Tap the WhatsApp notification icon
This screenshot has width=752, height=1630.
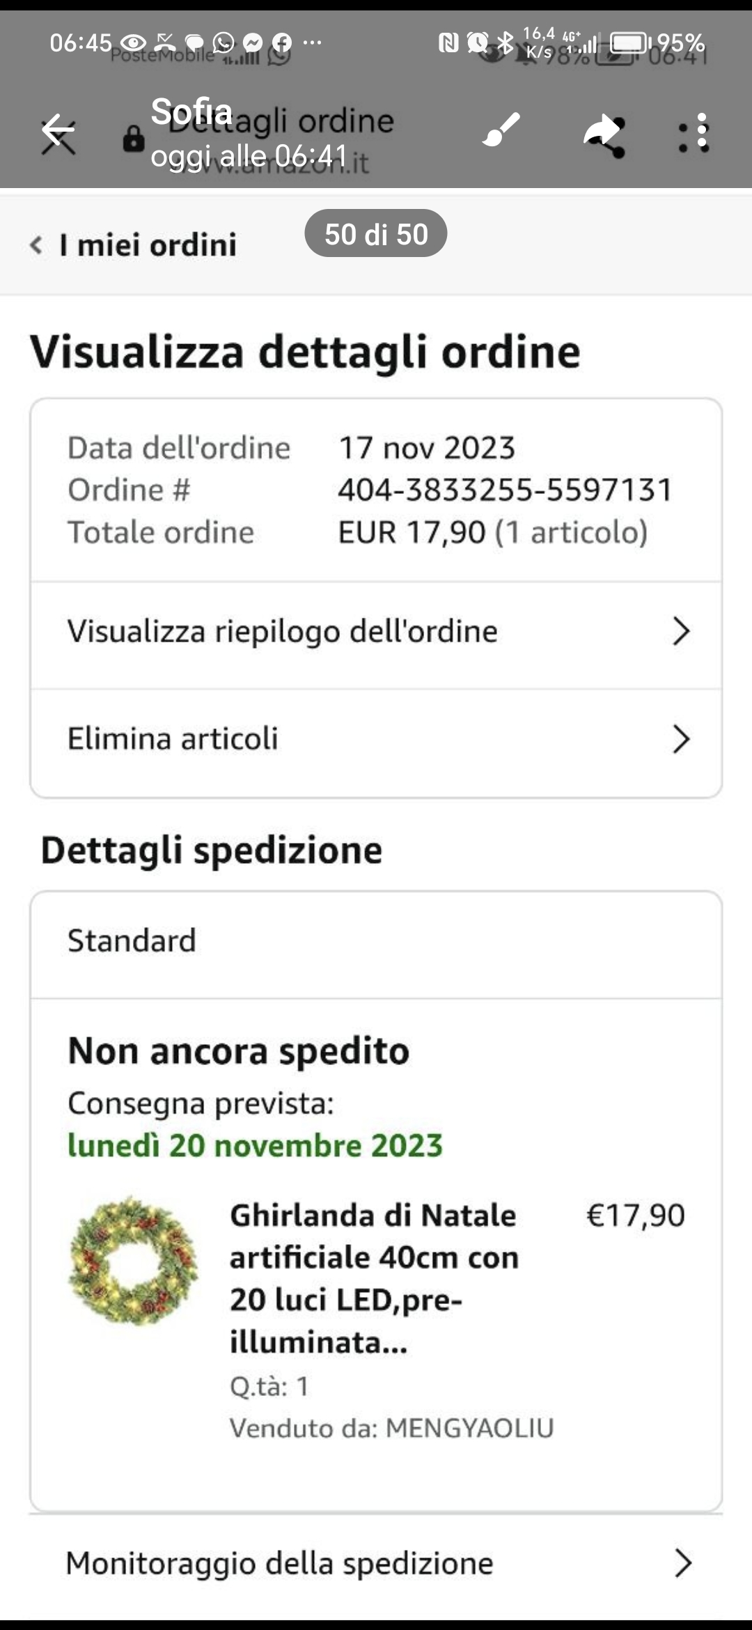(224, 43)
